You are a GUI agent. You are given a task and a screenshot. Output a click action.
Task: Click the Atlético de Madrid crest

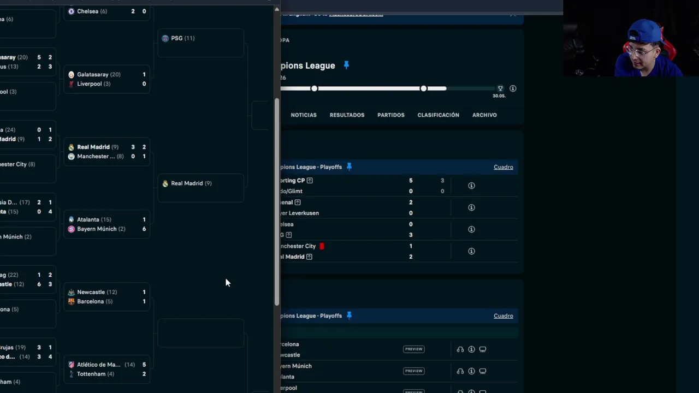[x=71, y=365]
